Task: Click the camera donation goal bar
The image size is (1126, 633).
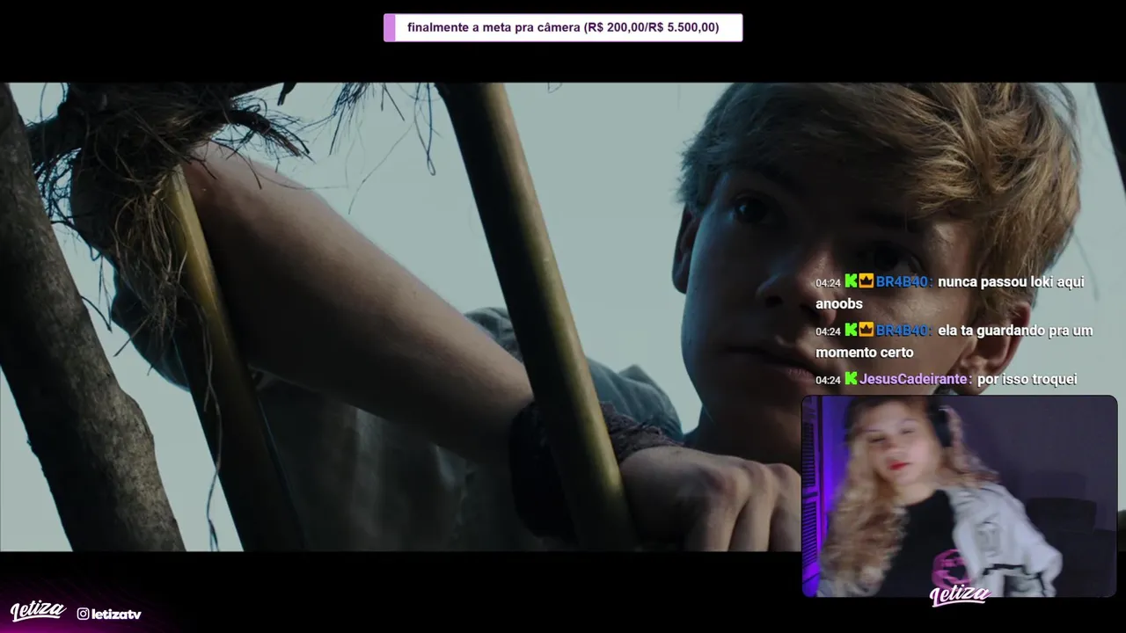Action: click(563, 27)
